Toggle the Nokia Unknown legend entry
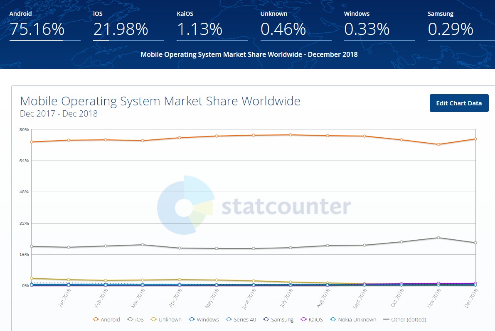Image resolution: width=495 pixels, height=331 pixels. point(353,319)
